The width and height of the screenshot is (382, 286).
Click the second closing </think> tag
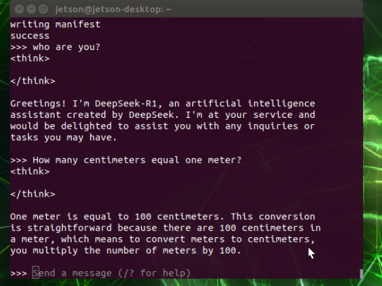point(33,194)
